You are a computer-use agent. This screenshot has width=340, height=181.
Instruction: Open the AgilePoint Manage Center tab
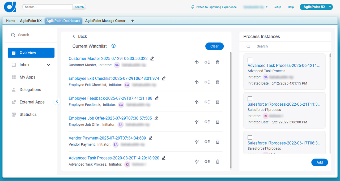click(105, 21)
